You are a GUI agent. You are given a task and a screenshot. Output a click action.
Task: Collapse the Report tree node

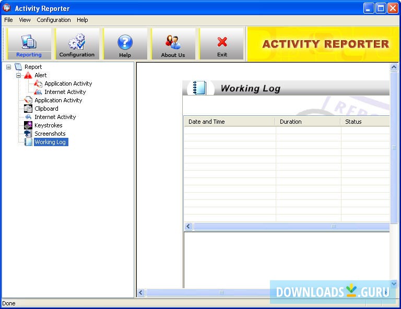tap(8, 67)
